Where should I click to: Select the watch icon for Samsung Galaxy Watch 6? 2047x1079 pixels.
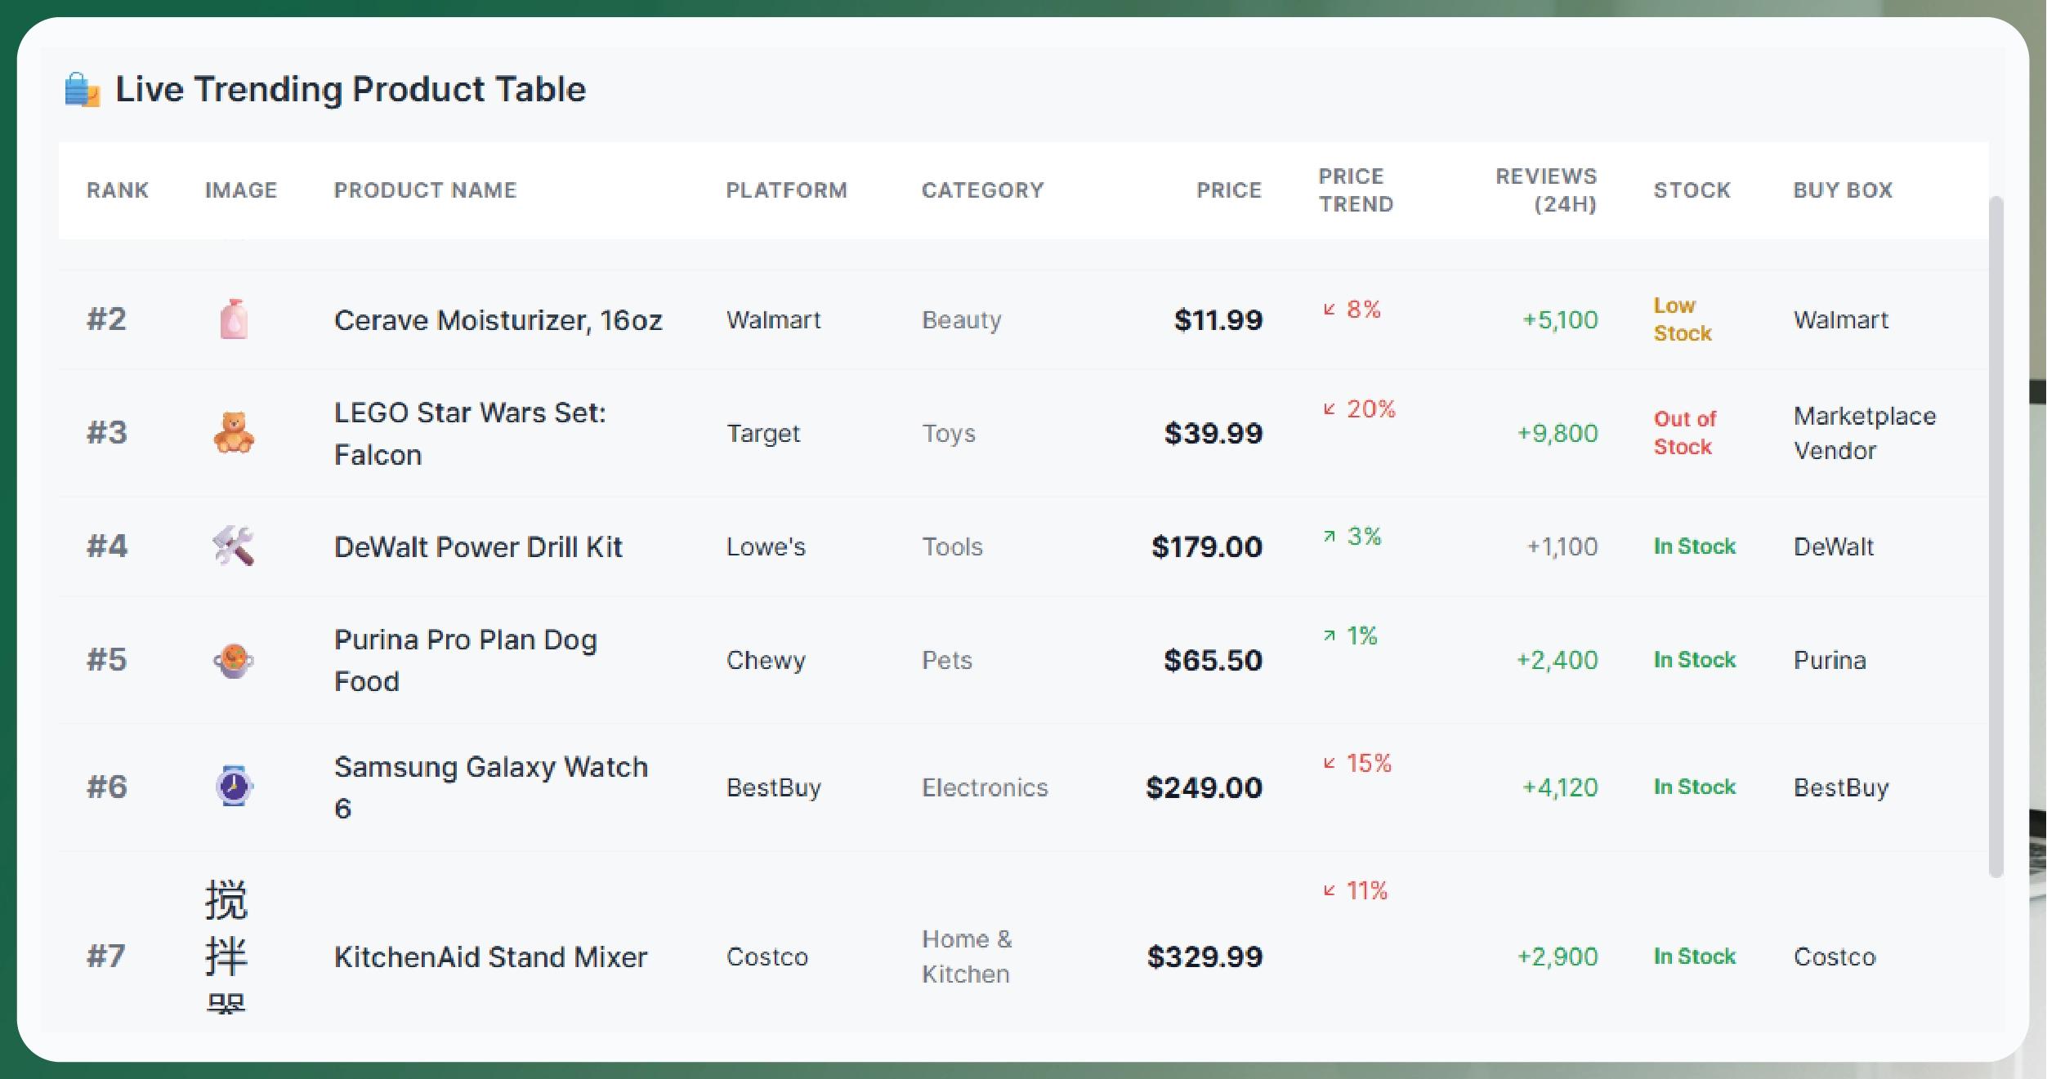(233, 787)
